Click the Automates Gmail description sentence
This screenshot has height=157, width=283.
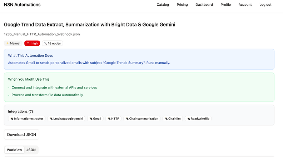pyautogui.click(x=89, y=63)
